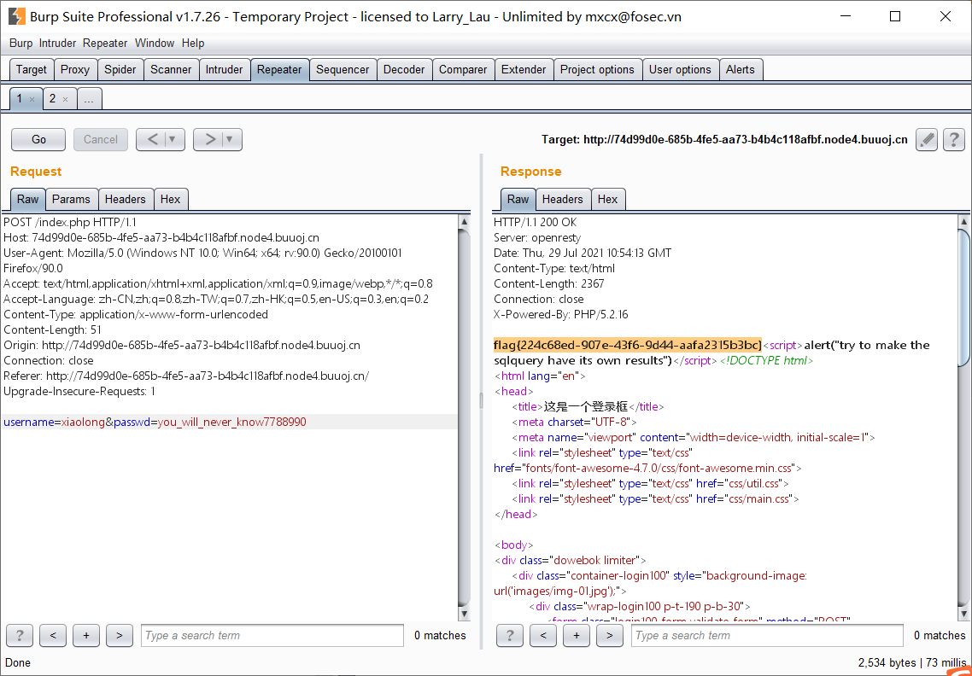Click the POST /index.php request line
This screenshot has height=676, width=972.
coord(70,222)
